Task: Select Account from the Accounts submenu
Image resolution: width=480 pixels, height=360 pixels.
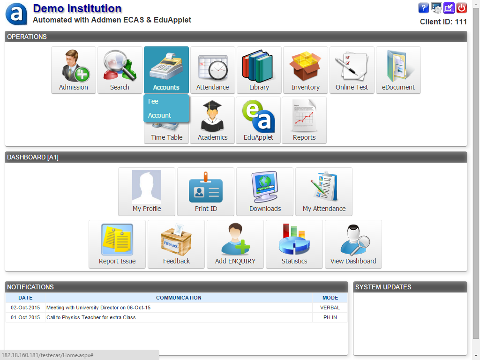Action: click(x=159, y=115)
